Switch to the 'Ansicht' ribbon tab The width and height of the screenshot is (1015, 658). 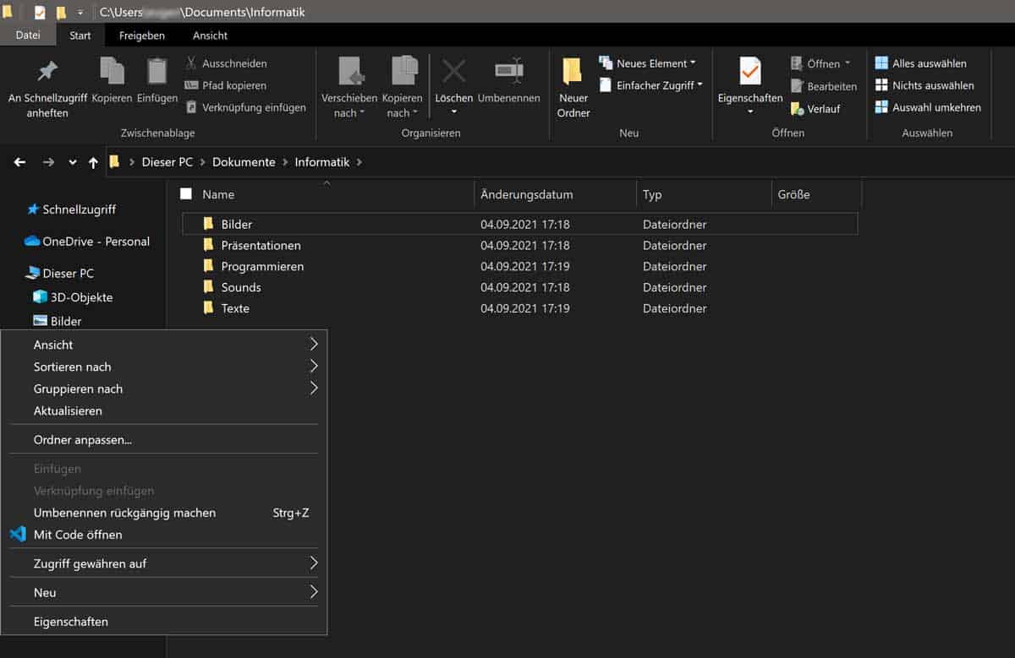click(x=210, y=35)
